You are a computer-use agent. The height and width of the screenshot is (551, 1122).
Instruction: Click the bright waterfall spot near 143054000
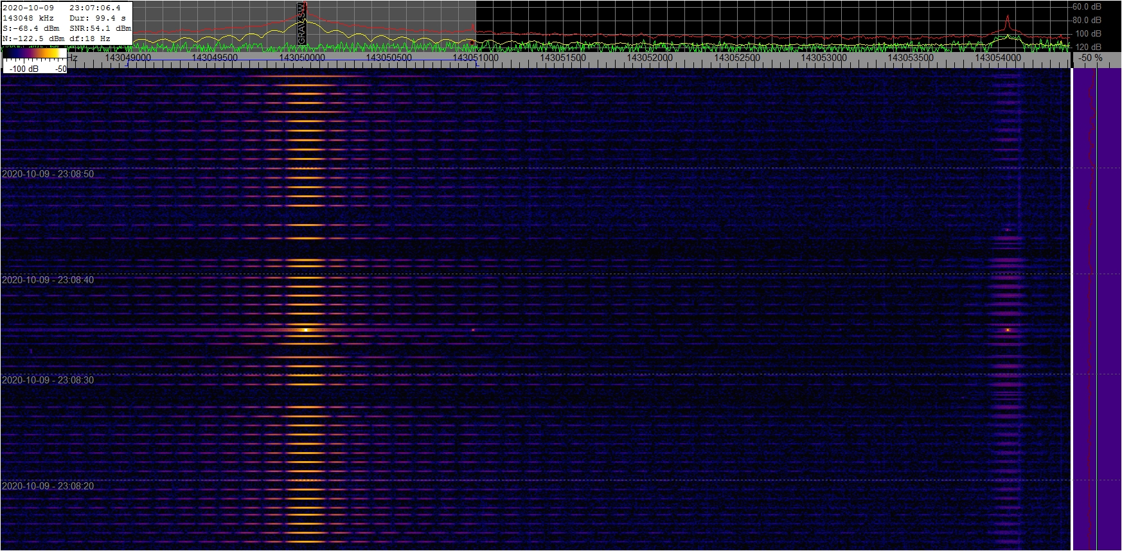[x=1008, y=330]
